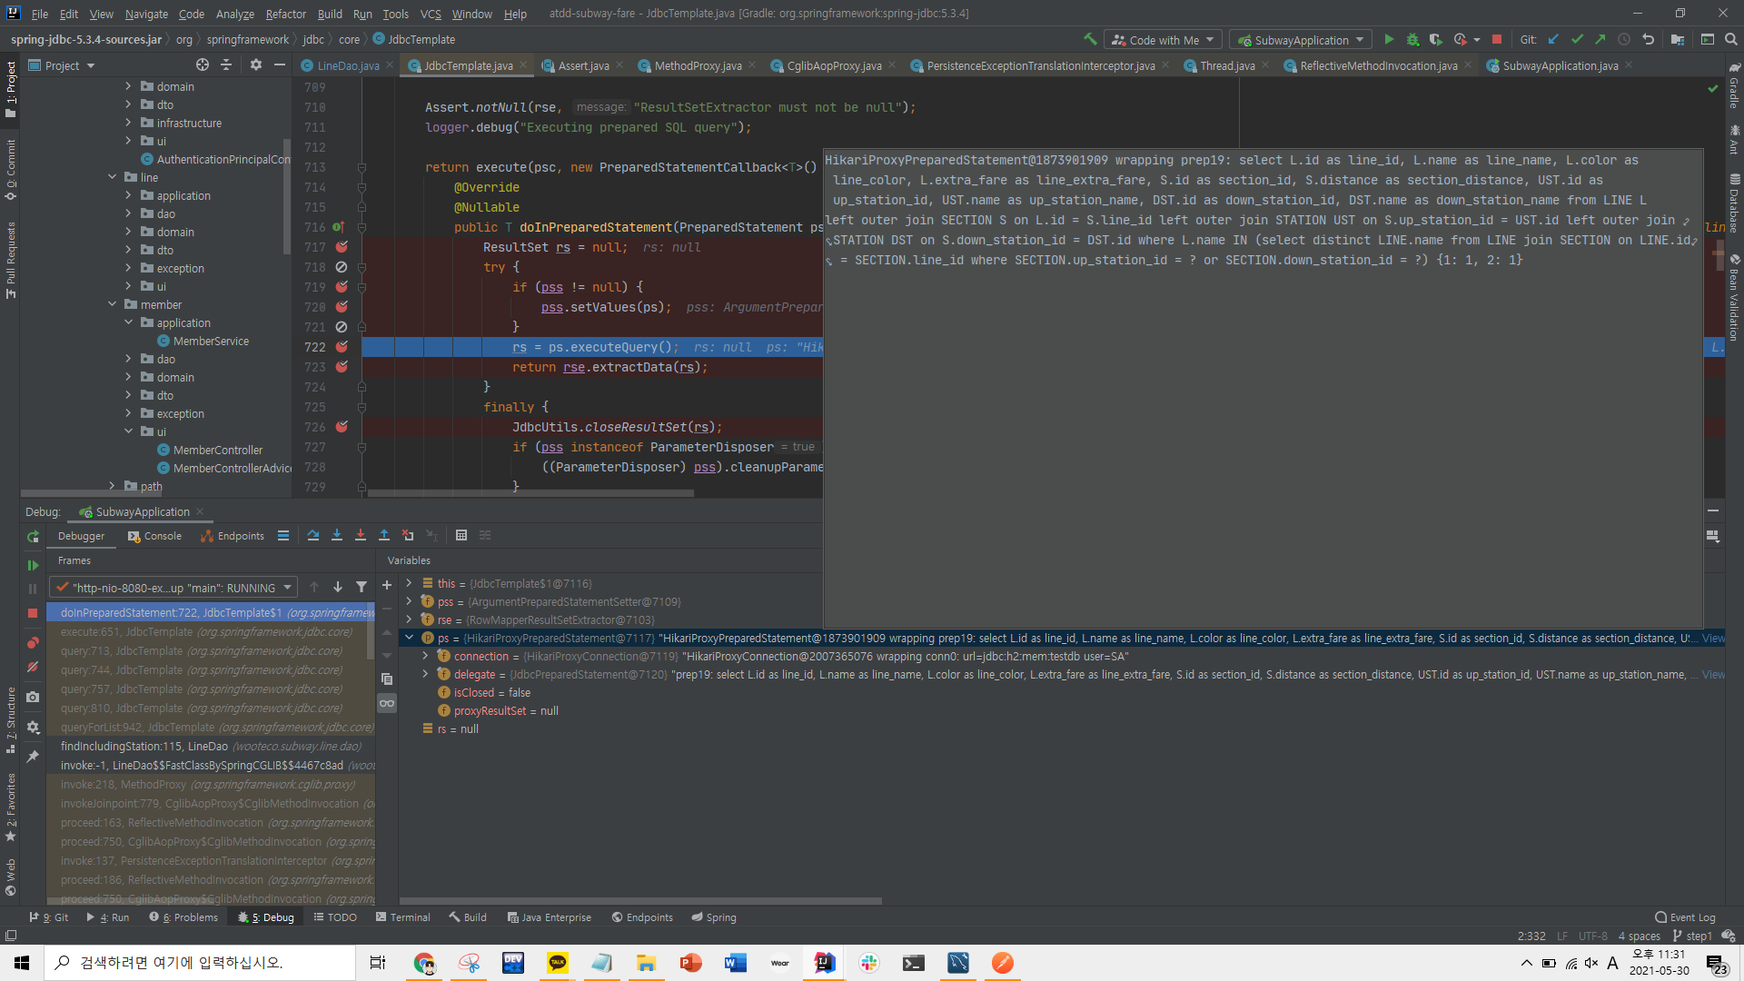The image size is (1744, 981).
Task: Stop the running SubwayApplication
Action: point(33,613)
